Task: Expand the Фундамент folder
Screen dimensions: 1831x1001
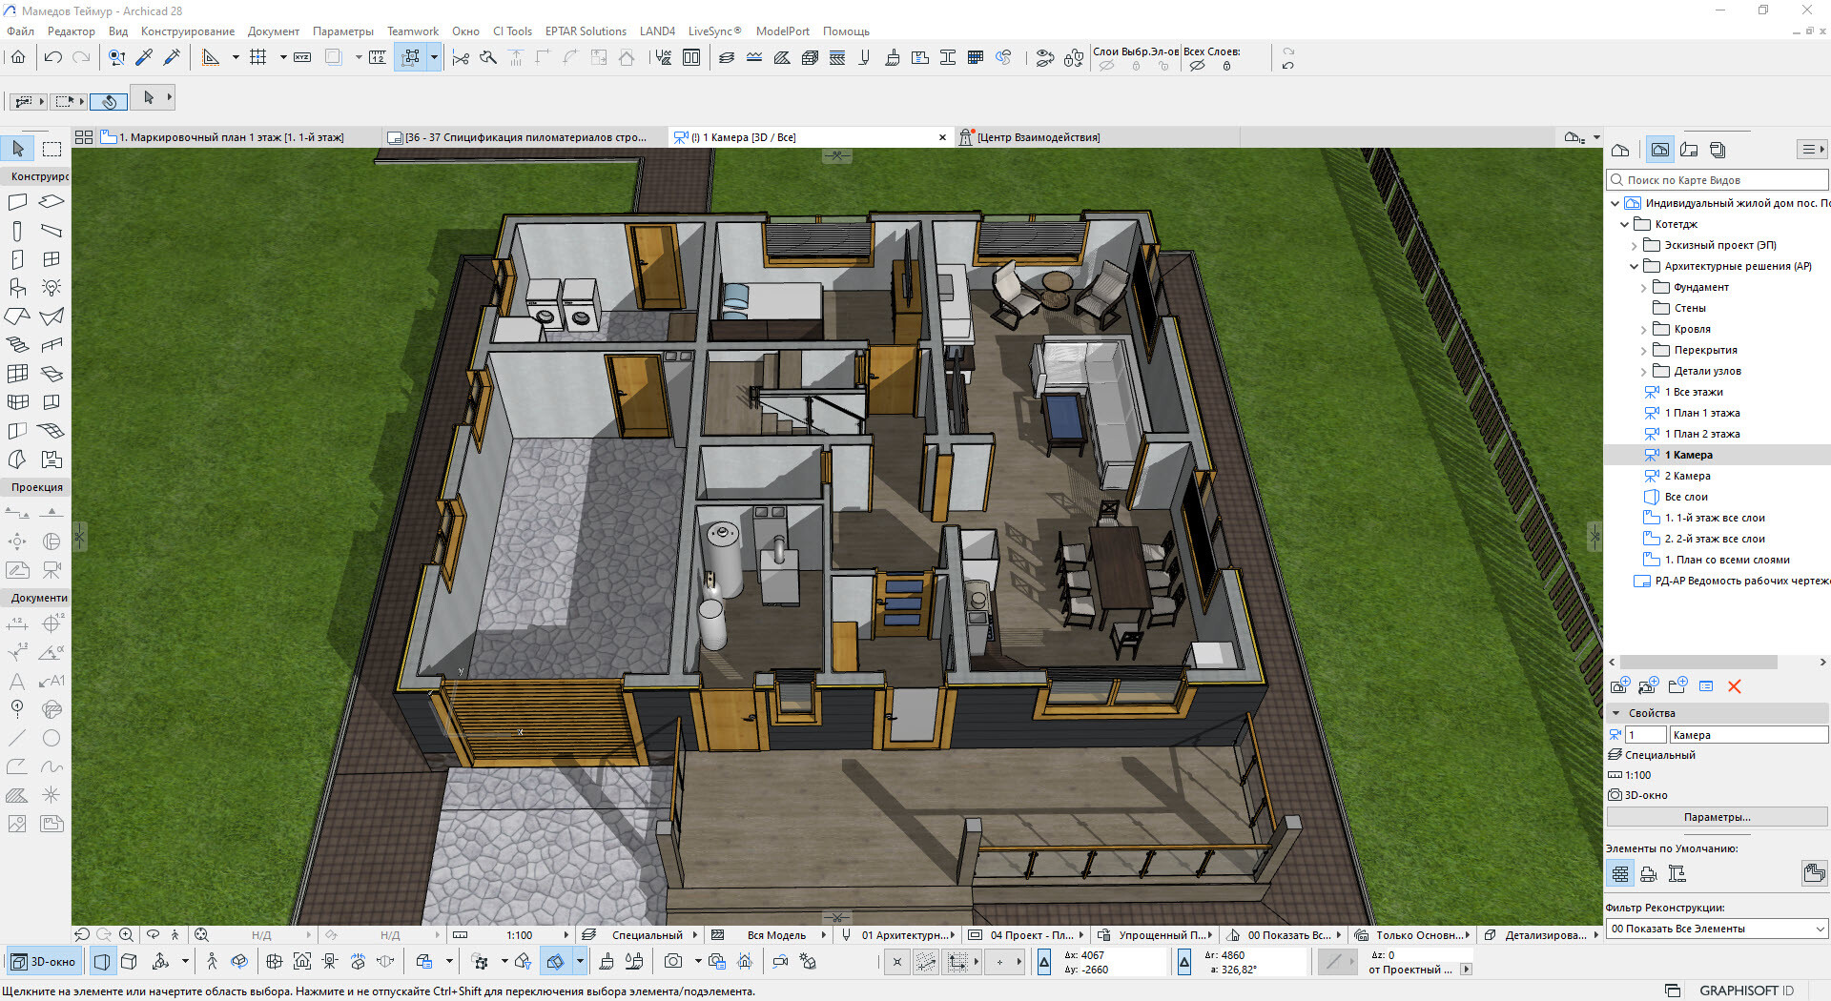Action: [1643, 288]
